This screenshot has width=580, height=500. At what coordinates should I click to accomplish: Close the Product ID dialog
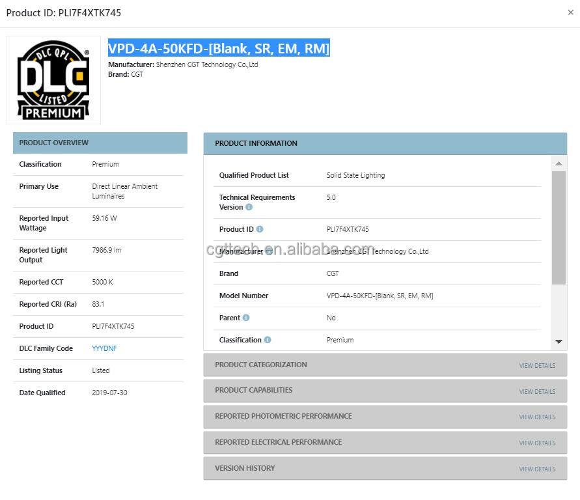(x=570, y=12)
